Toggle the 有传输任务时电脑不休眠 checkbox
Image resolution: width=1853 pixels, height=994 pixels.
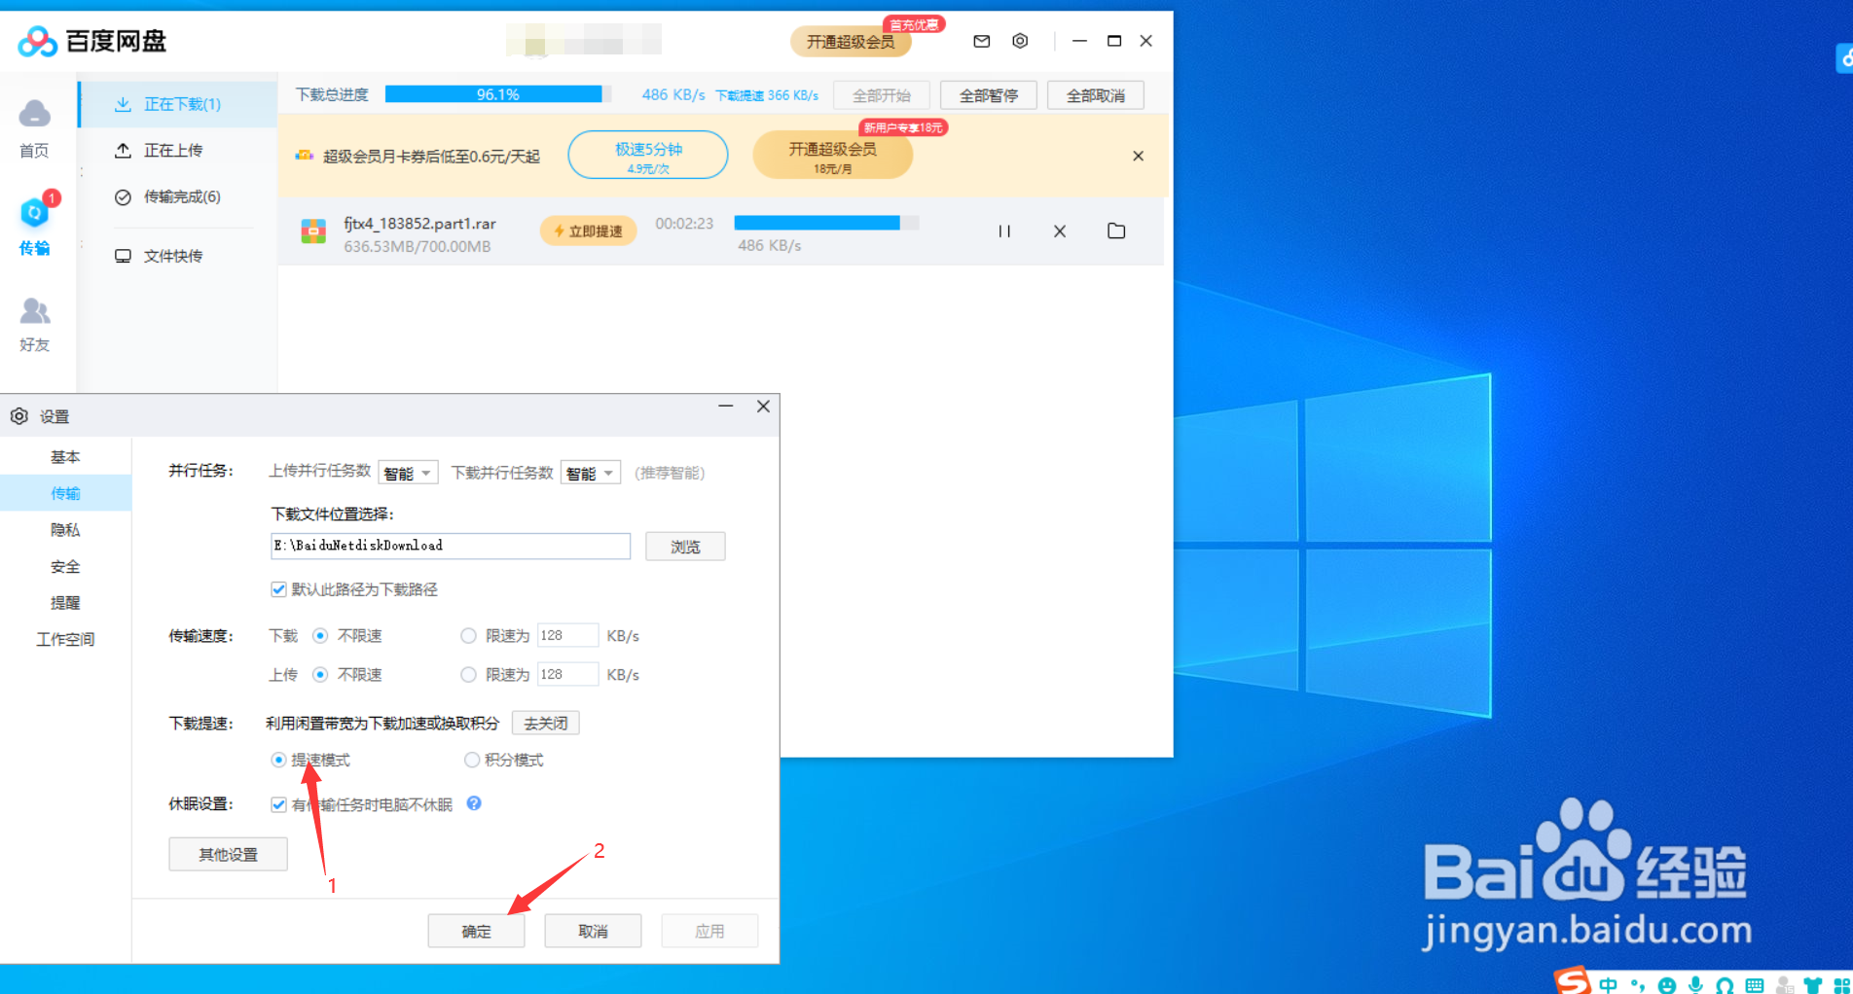(x=278, y=804)
